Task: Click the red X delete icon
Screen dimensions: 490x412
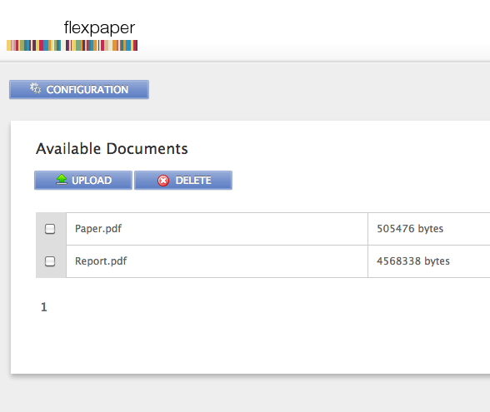Action: [x=163, y=181]
